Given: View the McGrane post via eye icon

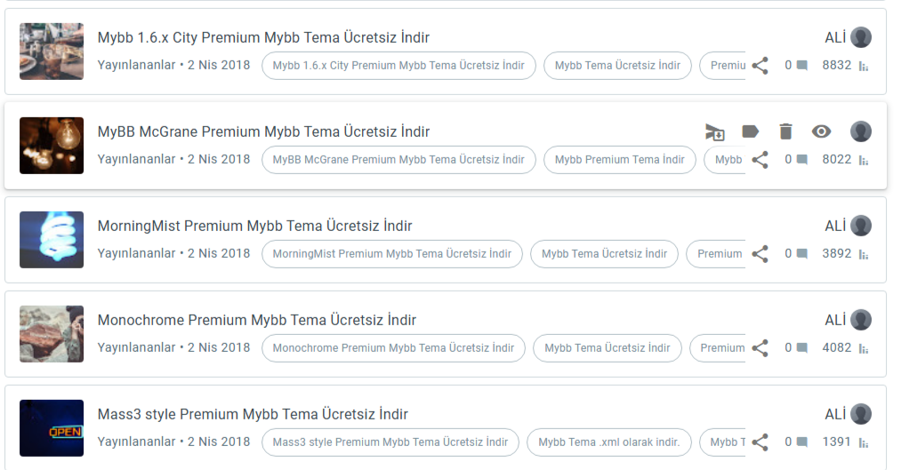Looking at the screenshot, I should point(821,131).
